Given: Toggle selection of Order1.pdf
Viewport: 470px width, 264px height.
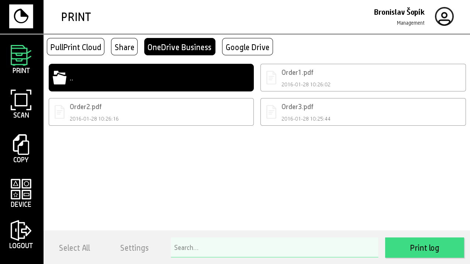Looking at the screenshot, I should pos(363,77).
